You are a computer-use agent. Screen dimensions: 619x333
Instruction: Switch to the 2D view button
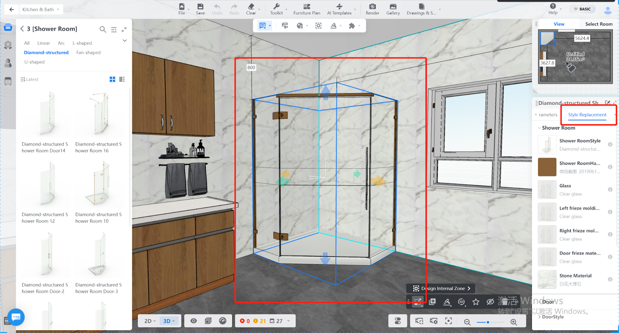pyautogui.click(x=149, y=321)
